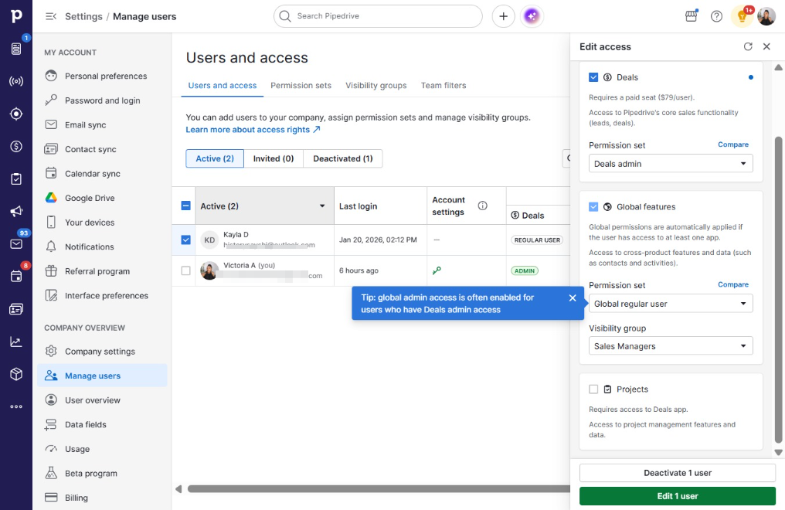Click the Account settings info icon

click(x=482, y=206)
